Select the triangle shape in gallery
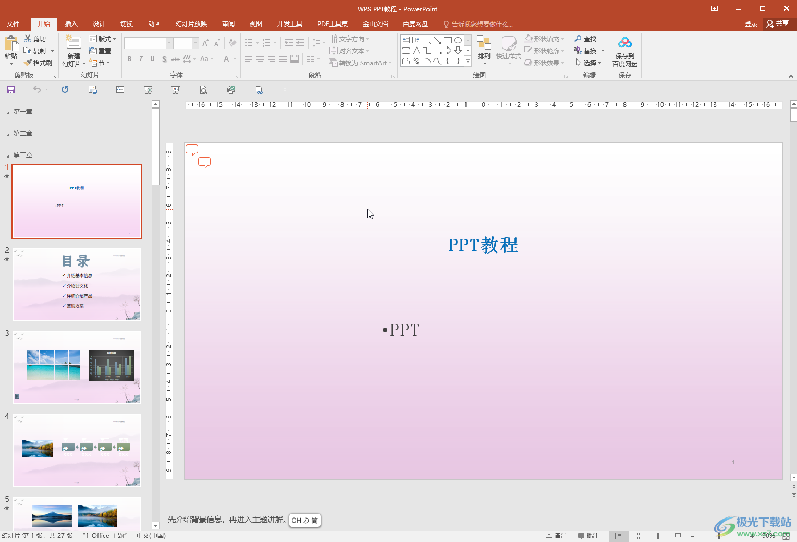The width and height of the screenshot is (797, 542). [x=416, y=51]
